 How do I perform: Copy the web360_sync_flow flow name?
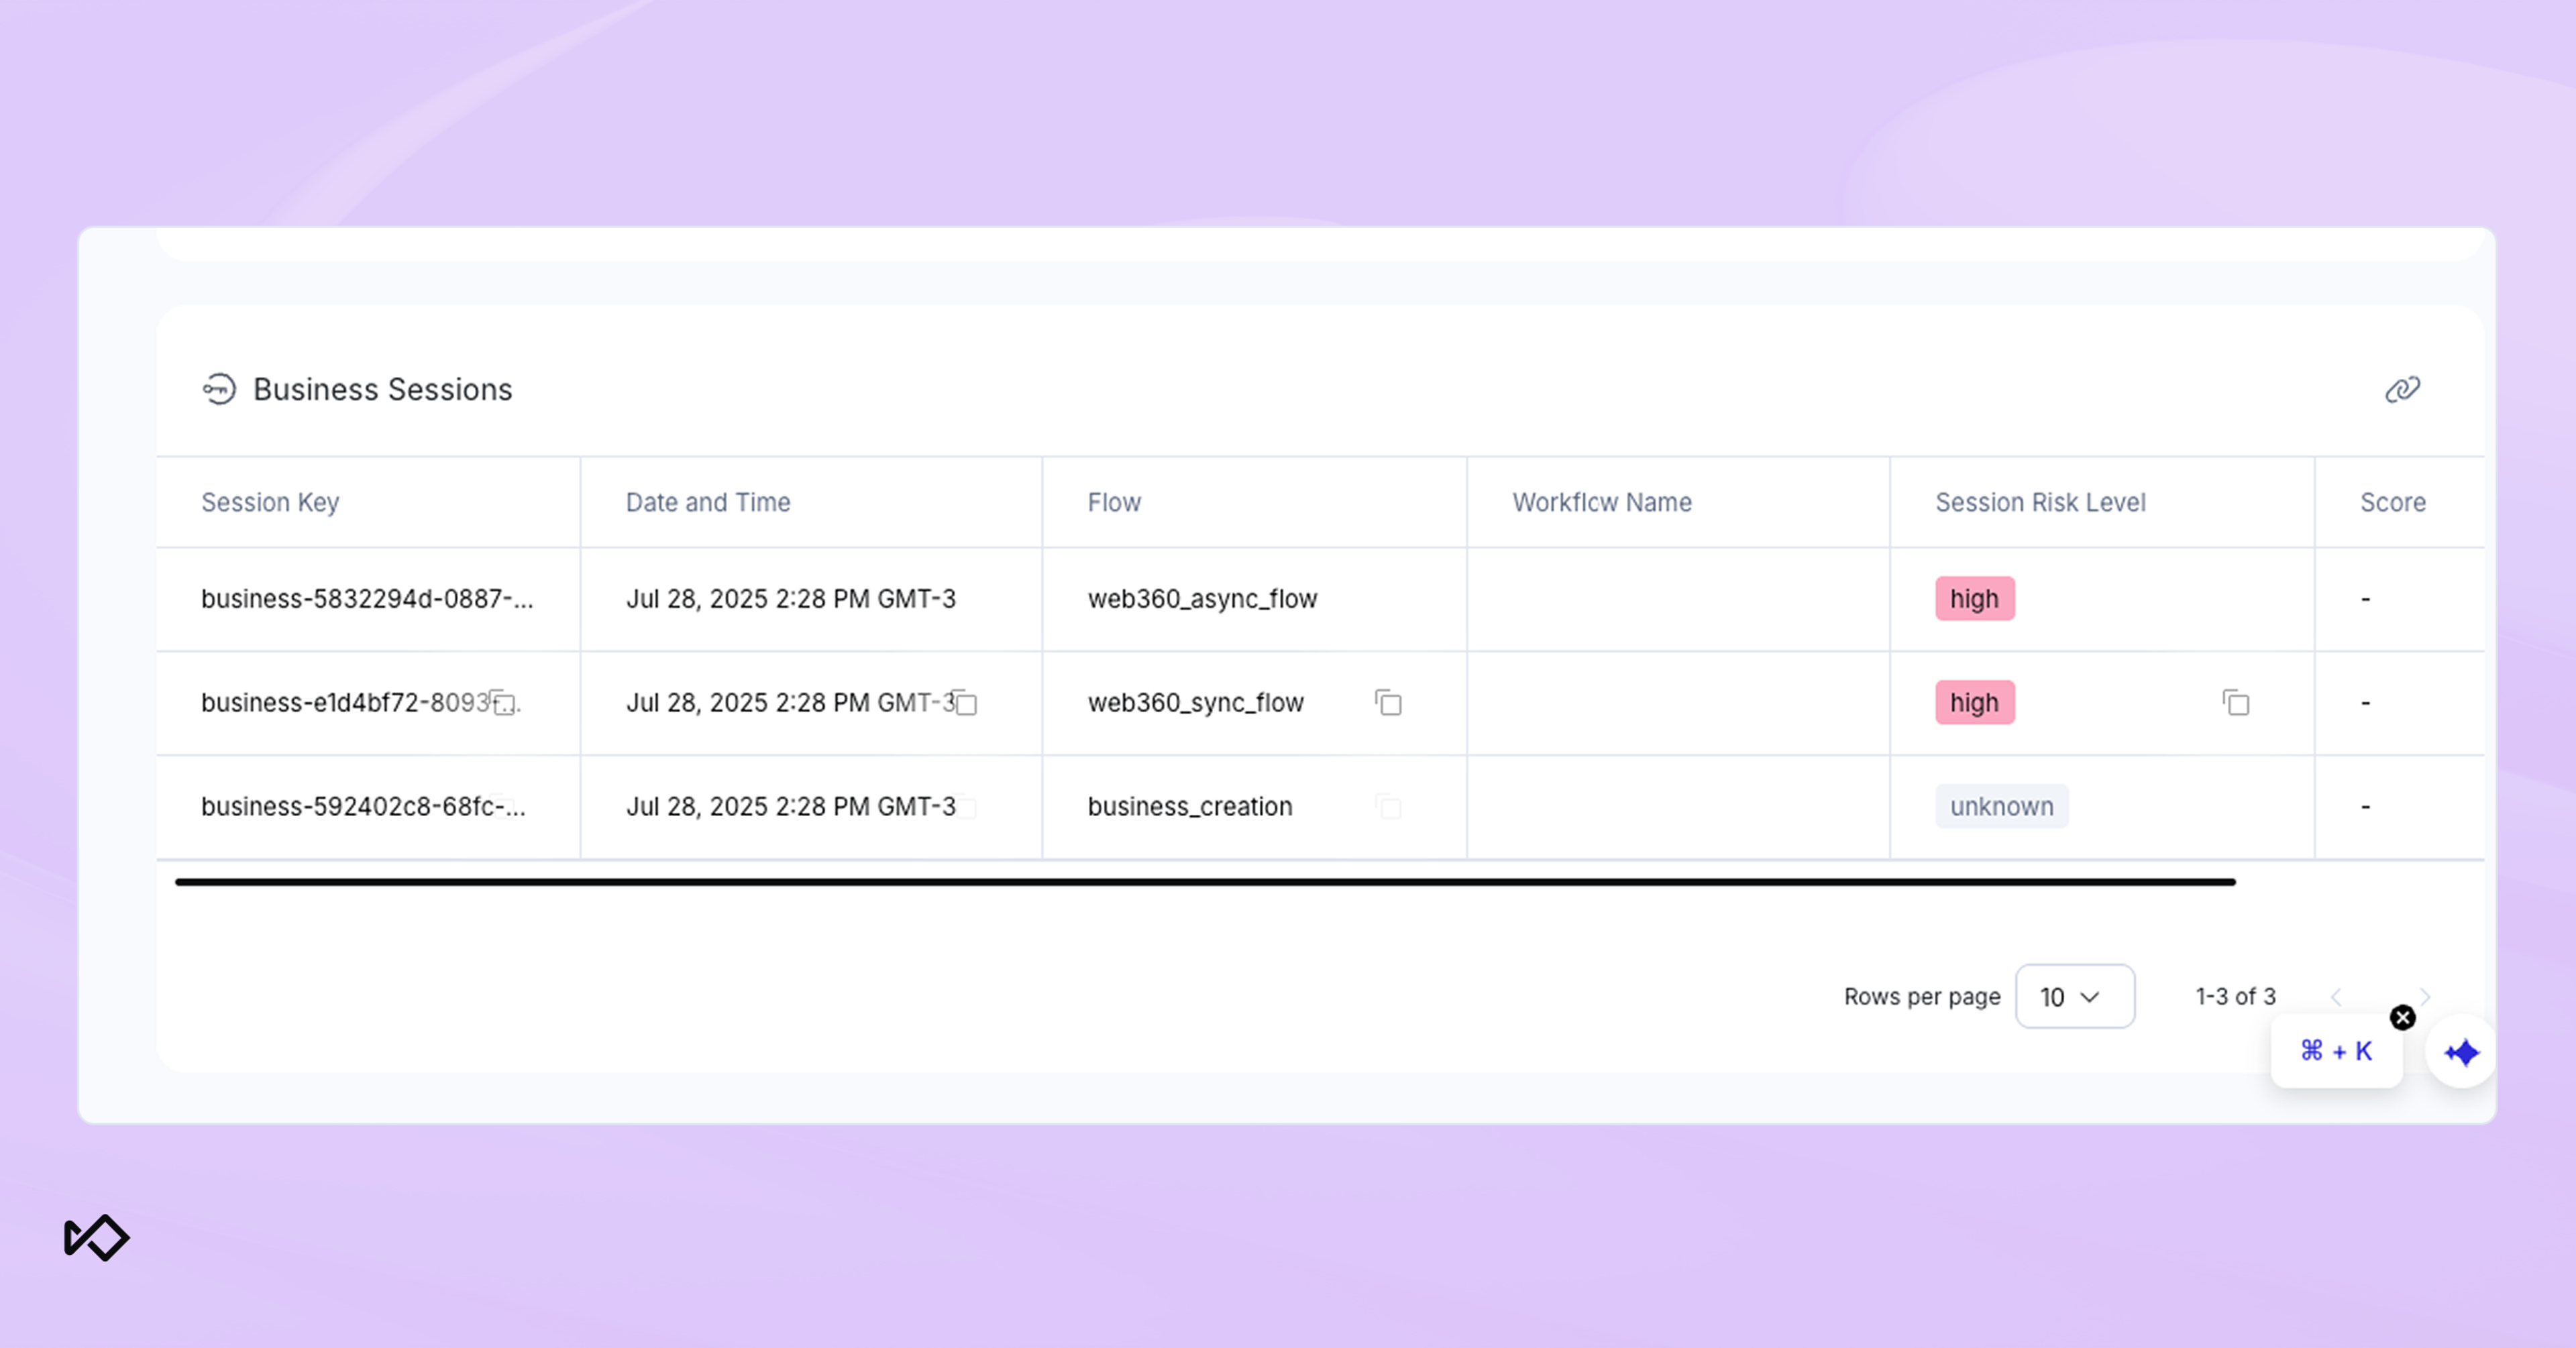[x=1388, y=703]
